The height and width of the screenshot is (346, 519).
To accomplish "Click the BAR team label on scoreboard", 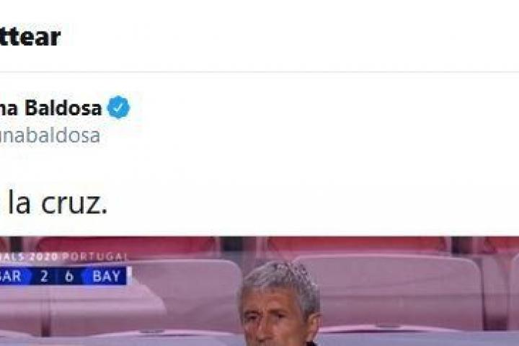I will coord(11,276).
